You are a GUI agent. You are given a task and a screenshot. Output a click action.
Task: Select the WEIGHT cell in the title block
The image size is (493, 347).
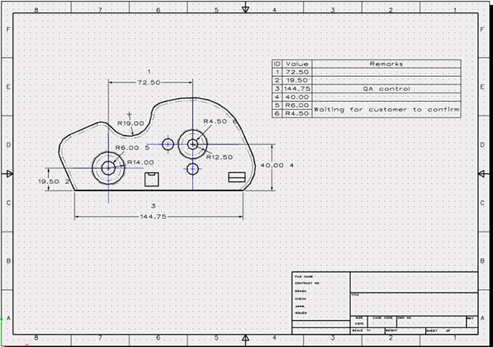click(405, 330)
